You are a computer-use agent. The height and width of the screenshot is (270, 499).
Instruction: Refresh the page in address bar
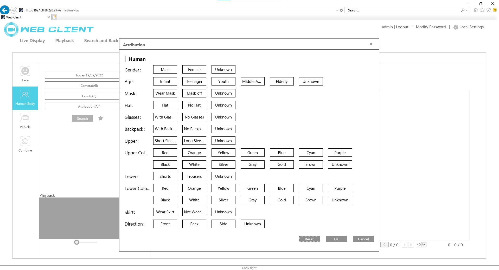click(341, 10)
